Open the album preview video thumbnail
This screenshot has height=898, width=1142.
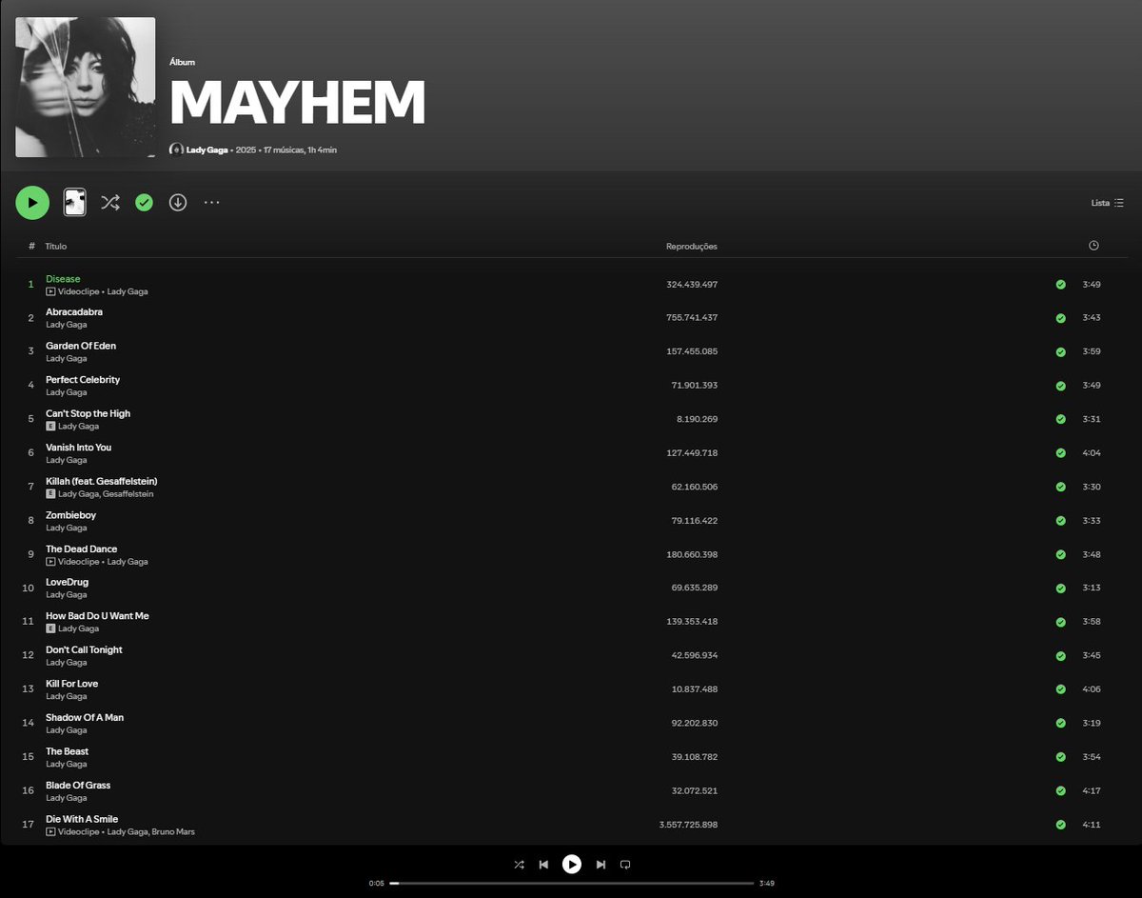pos(74,202)
